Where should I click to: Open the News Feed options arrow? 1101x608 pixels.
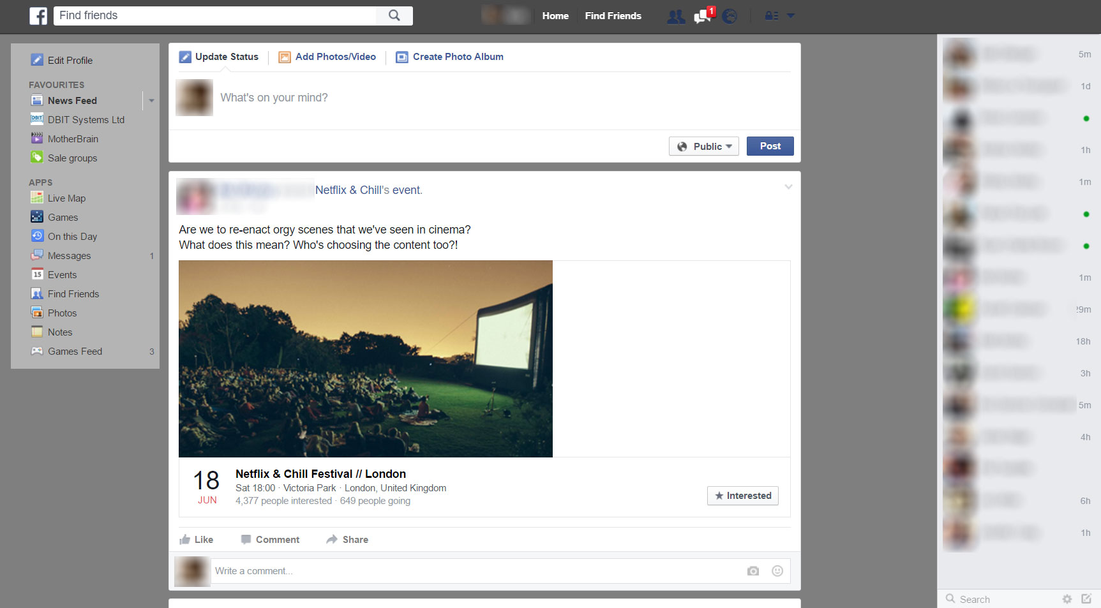coord(151,101)
